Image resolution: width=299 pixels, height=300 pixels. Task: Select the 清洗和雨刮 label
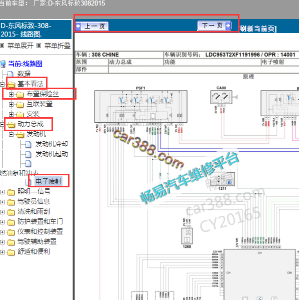point(33,211)
